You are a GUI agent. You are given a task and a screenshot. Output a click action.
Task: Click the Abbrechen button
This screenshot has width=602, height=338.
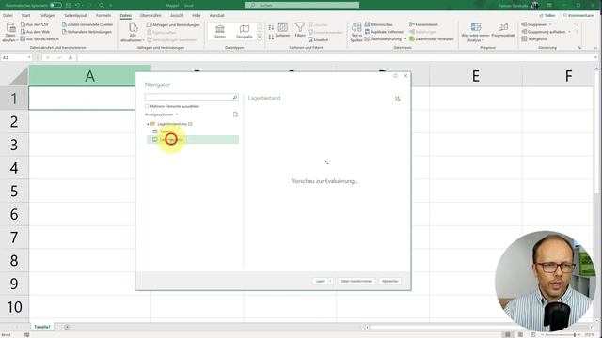click(390, 281)
